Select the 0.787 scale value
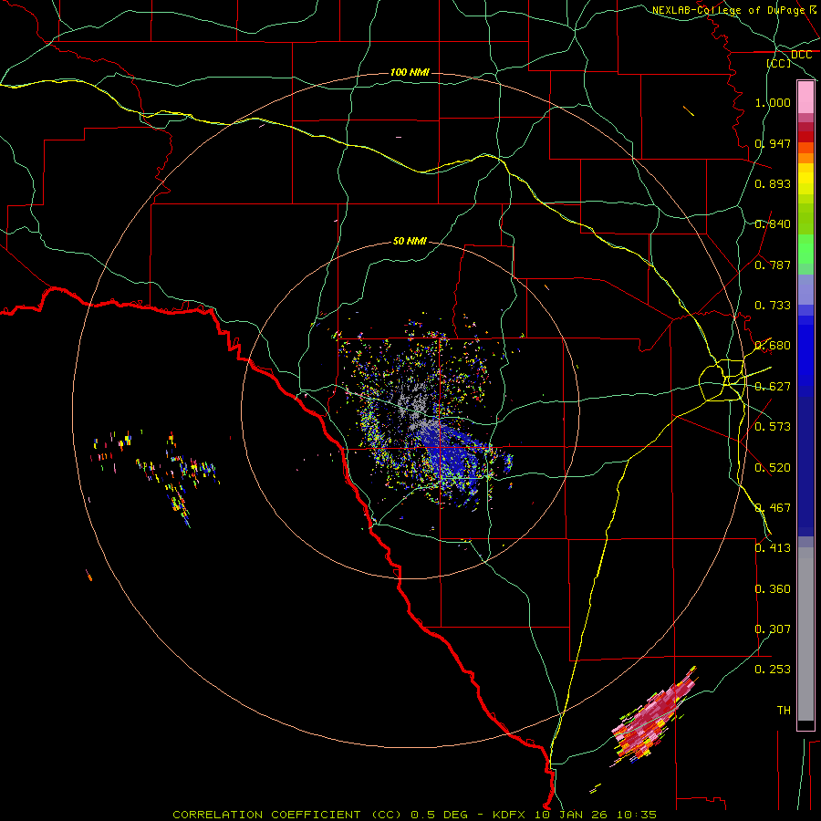Screen dimensions: 821x821 click(x=773, y=265)
